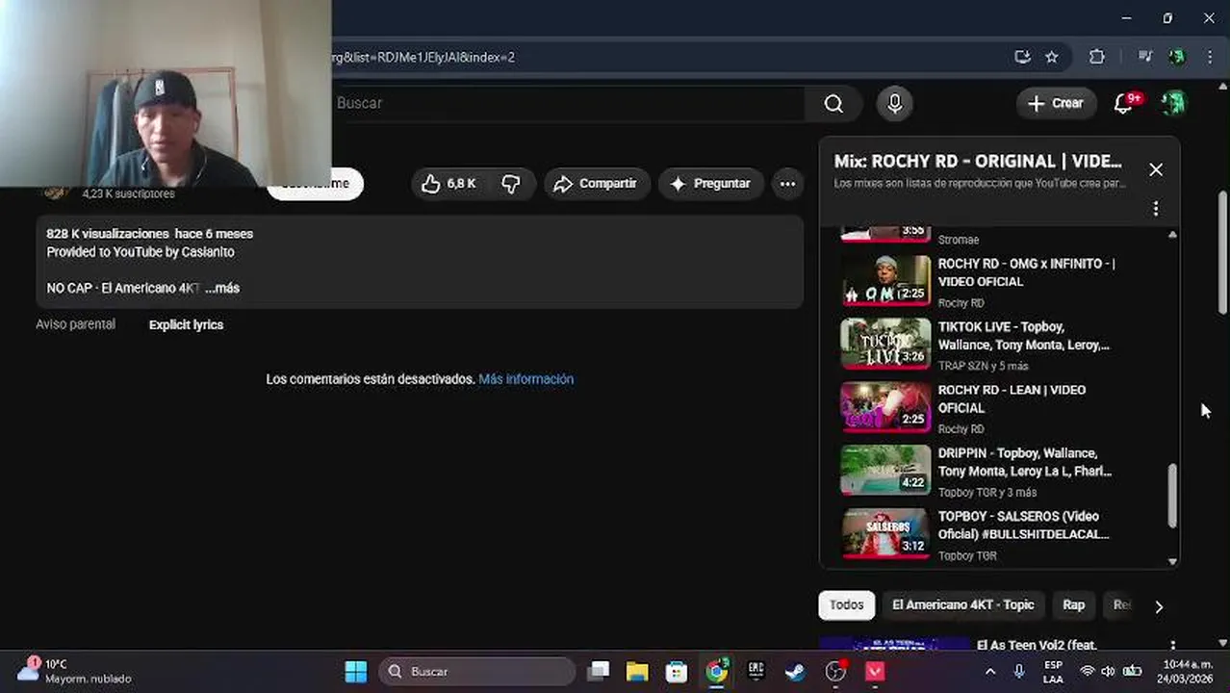This screenshot has height=693, width=1230.
Task: Click the Explicit lyrics label
Action: click(186, 325)
